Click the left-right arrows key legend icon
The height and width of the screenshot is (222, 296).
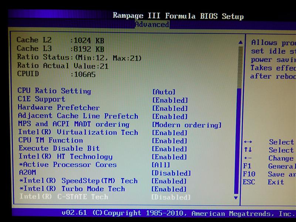[248, 142]
